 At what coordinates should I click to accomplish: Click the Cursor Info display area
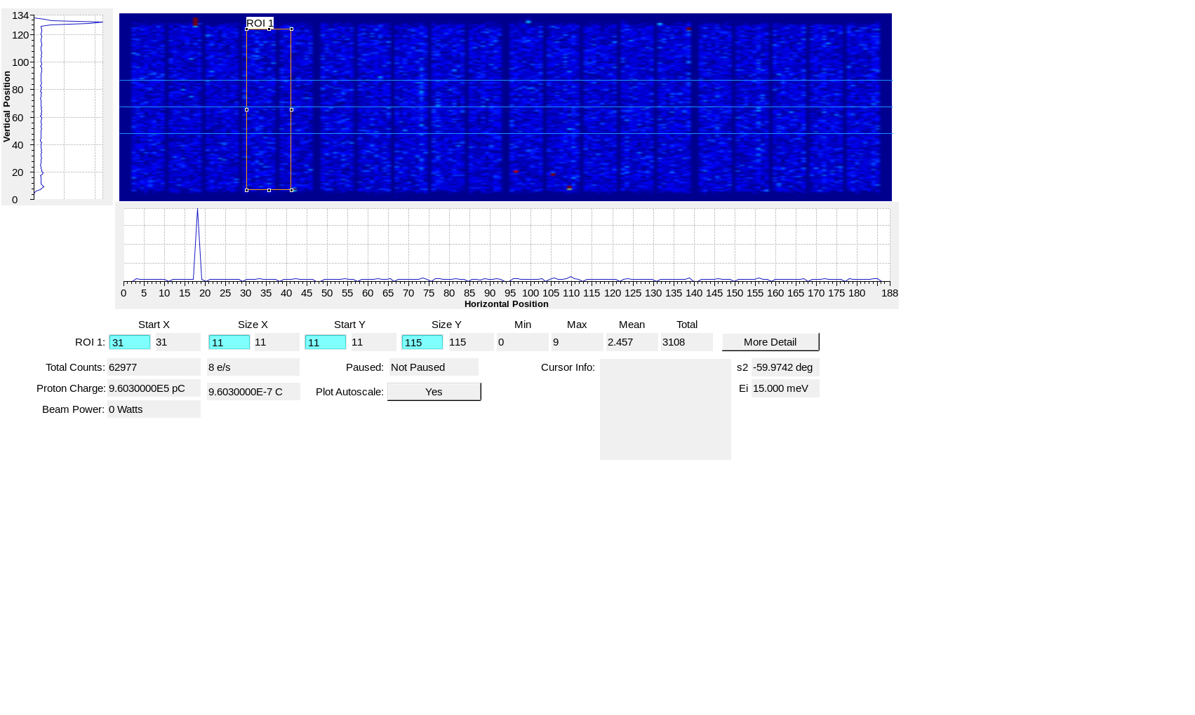665,409
